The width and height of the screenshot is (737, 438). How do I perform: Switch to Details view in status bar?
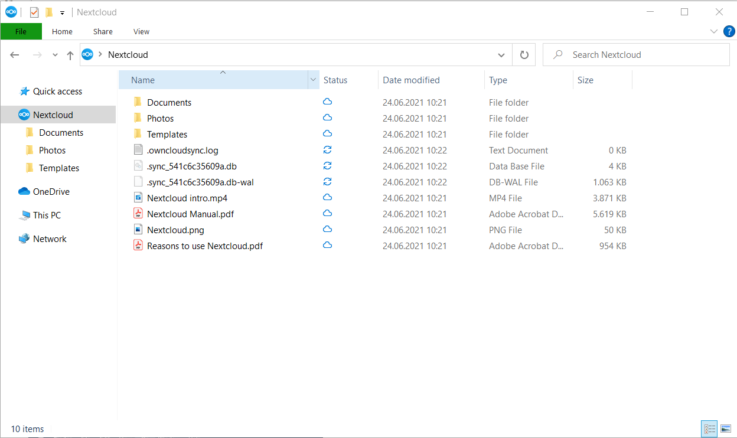coord(709,429)
